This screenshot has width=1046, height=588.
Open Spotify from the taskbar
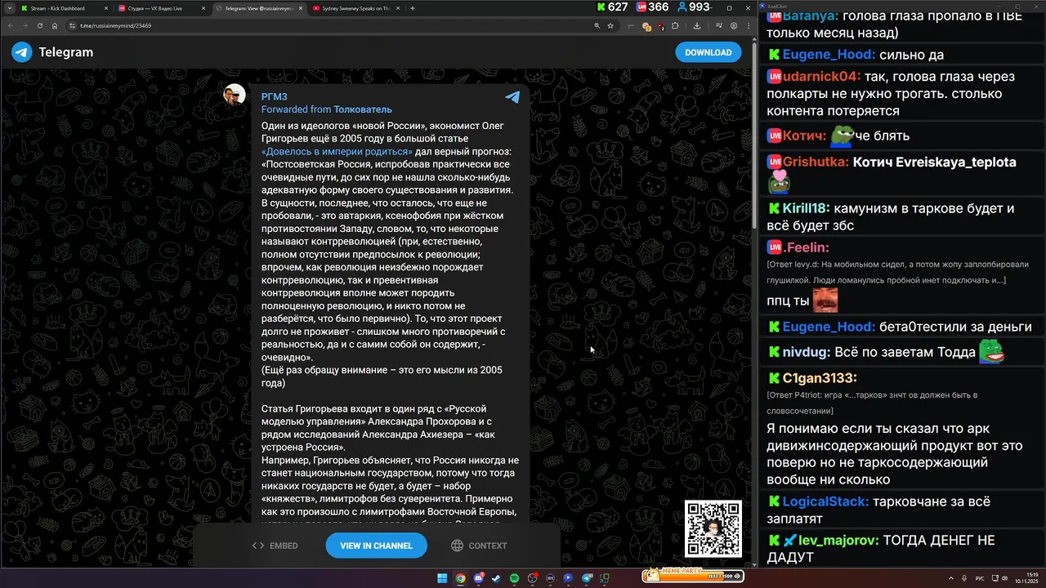pyautogui.click(x=514, y=578)
